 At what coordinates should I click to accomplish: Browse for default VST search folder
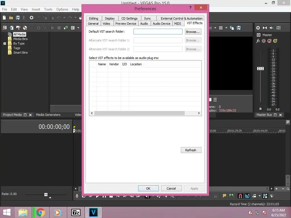[x=193, y=32]
